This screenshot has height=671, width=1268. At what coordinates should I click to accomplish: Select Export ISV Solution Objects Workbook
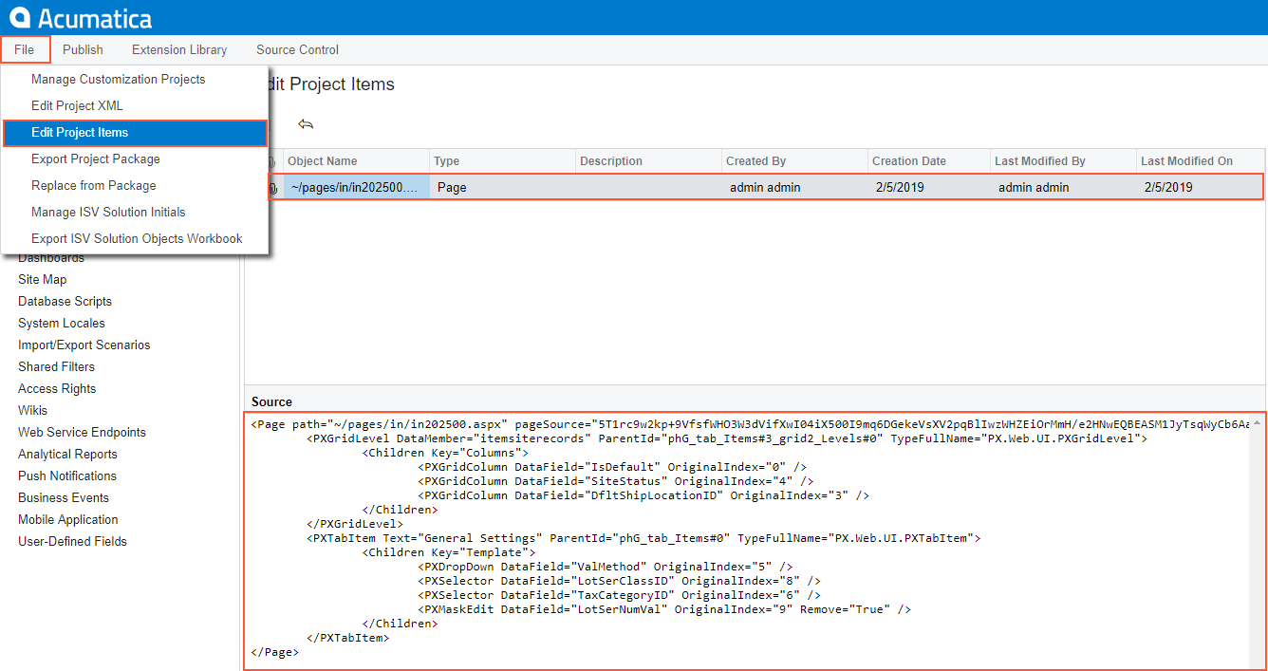pos(137,239)
